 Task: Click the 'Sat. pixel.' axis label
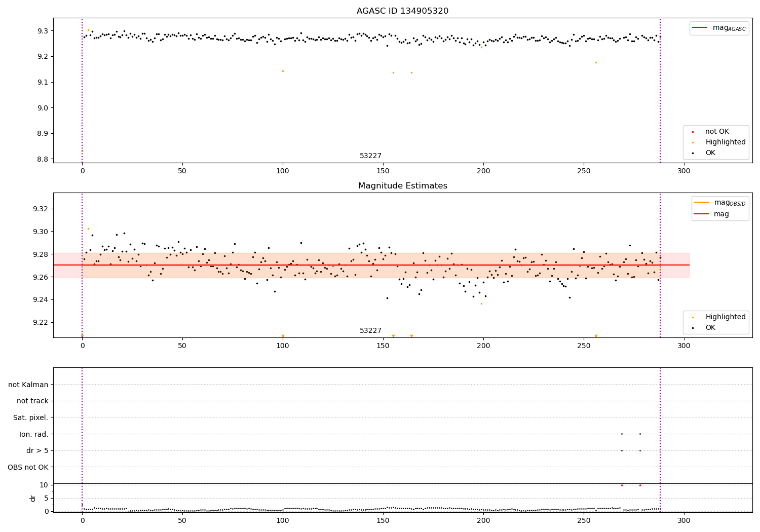click(x=31, y=418)
